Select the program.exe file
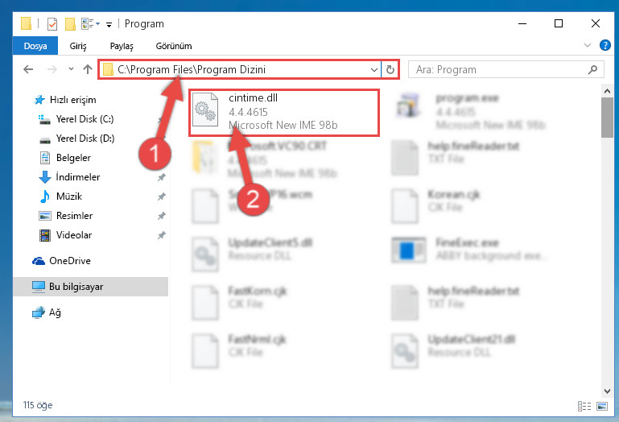This screenshot has height=422, width=619. 472,111
